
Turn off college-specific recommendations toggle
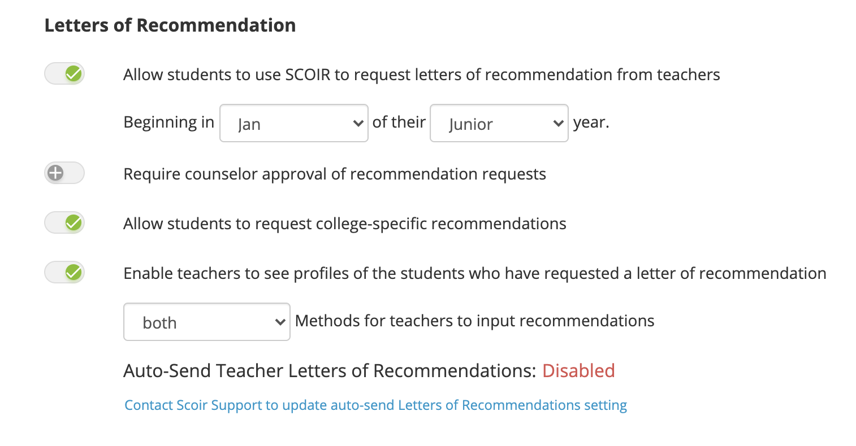pyautogui.click(x=64, y=222)
